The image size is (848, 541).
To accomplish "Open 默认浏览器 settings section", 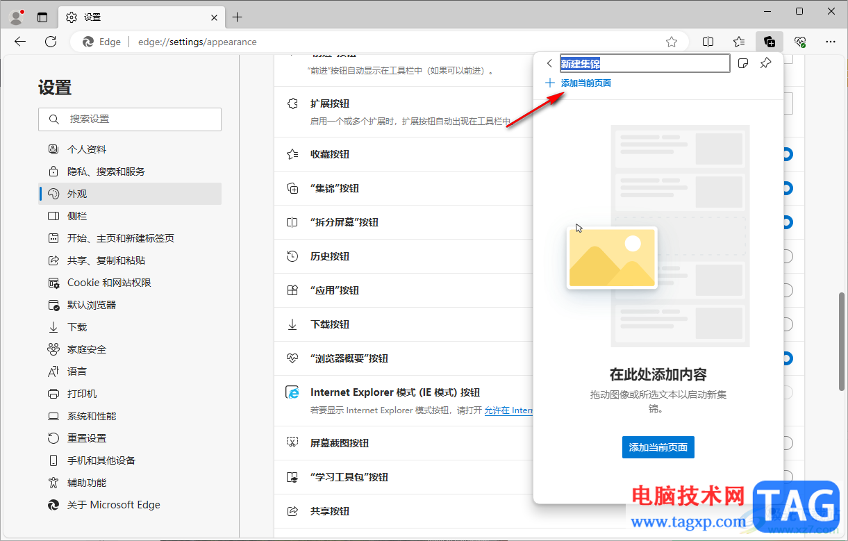I will click(x=130, y=305).
